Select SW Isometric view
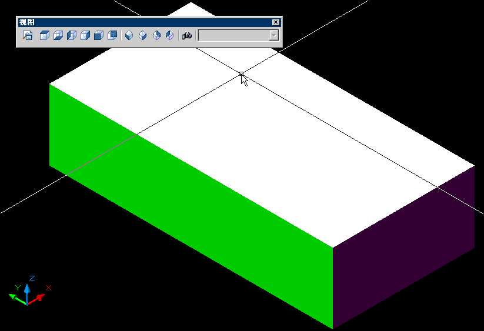 (x=129, y=35)
